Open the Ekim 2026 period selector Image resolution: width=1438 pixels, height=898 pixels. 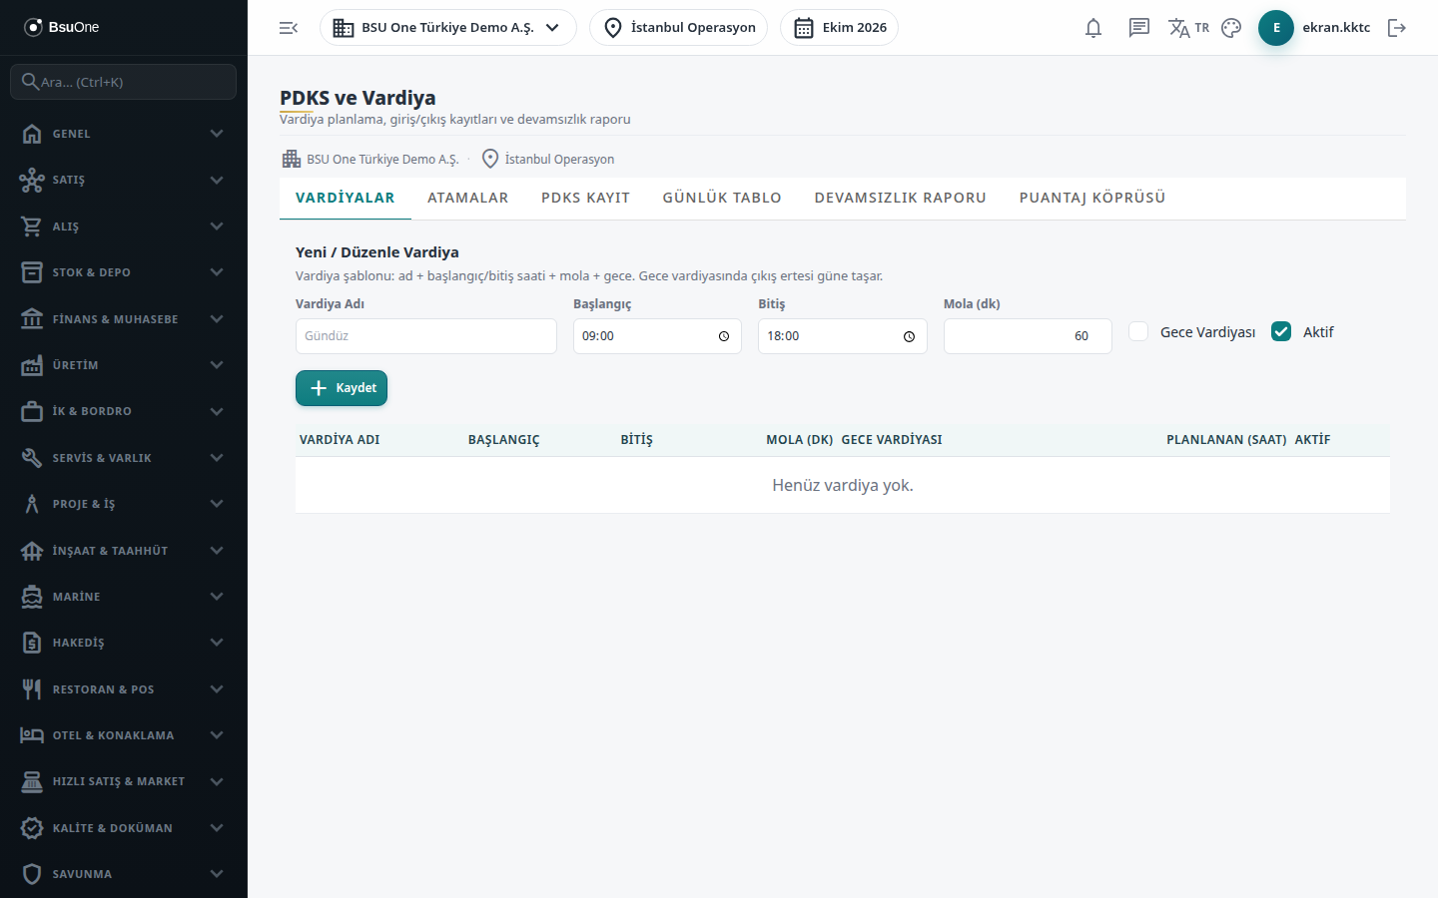[x=839, y=28]
